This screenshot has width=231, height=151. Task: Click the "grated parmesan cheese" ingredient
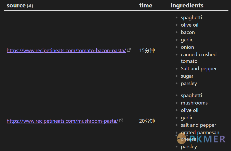click(200, 133)
